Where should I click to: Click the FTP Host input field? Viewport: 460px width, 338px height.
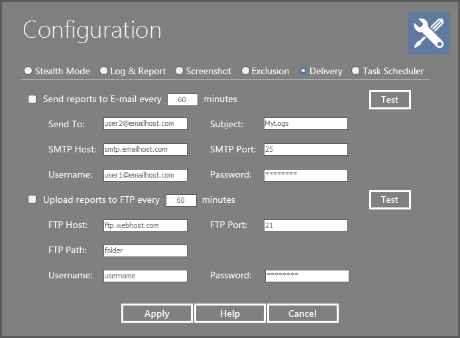pos(145,225)
